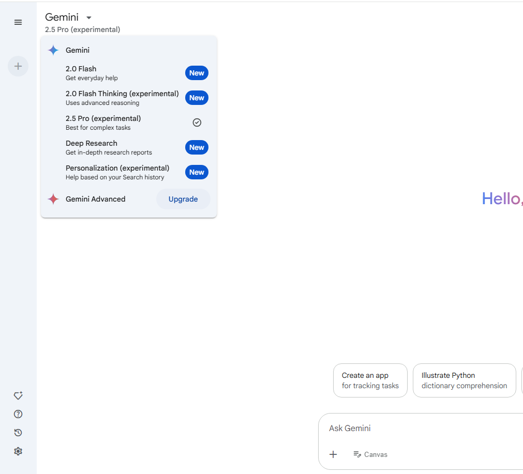
Task: Click 'Uses advanced reasoning' description
Action: point(102,103)
